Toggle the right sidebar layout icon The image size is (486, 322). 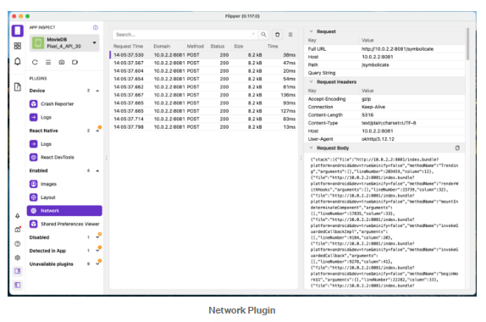click(x=18, y=271)
